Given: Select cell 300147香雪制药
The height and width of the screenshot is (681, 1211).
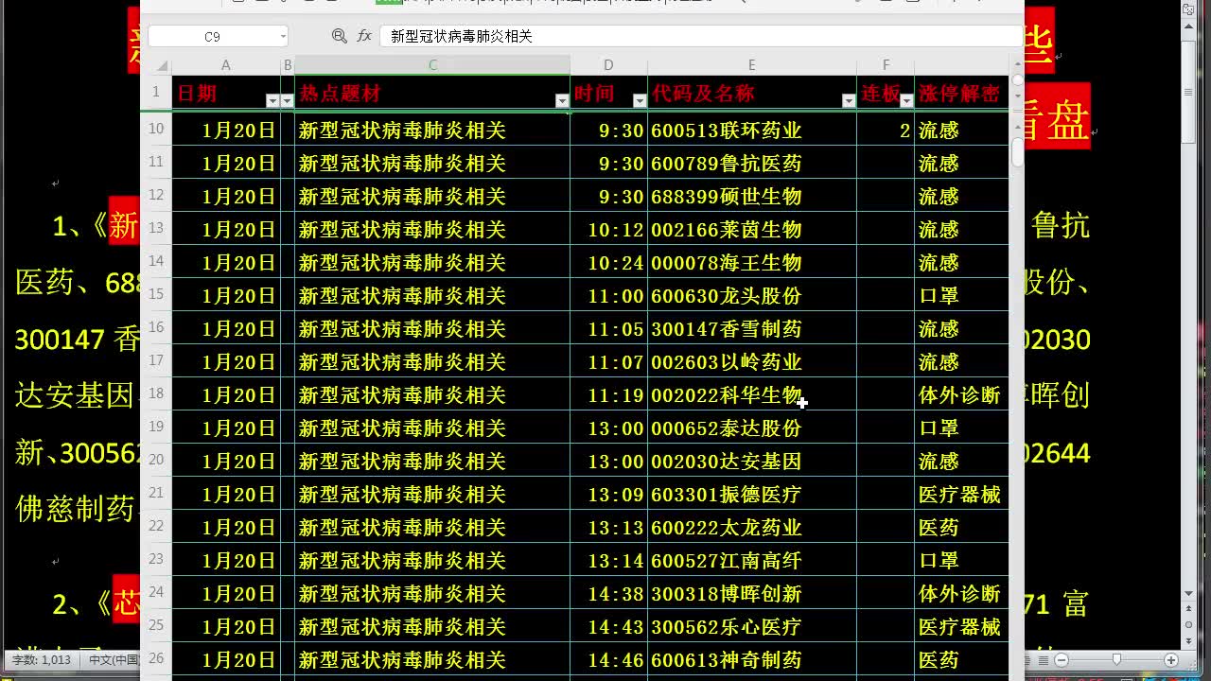Looking at the screenshot, I should [x=752, y=328].
